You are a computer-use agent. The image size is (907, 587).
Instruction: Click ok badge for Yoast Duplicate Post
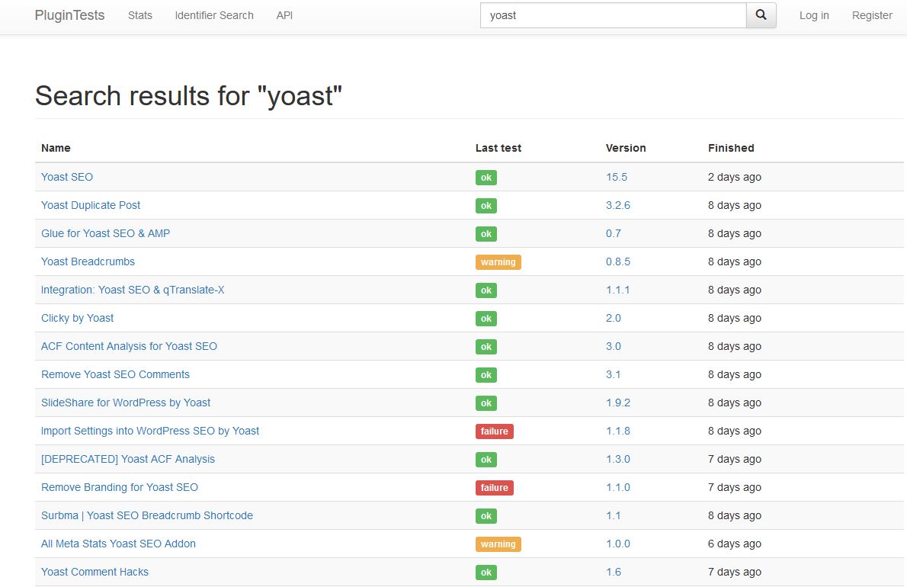click(x=486, y=206)
